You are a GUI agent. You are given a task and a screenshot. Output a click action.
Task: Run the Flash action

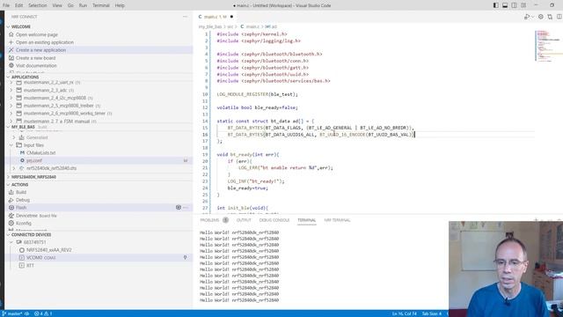[21, 208]
